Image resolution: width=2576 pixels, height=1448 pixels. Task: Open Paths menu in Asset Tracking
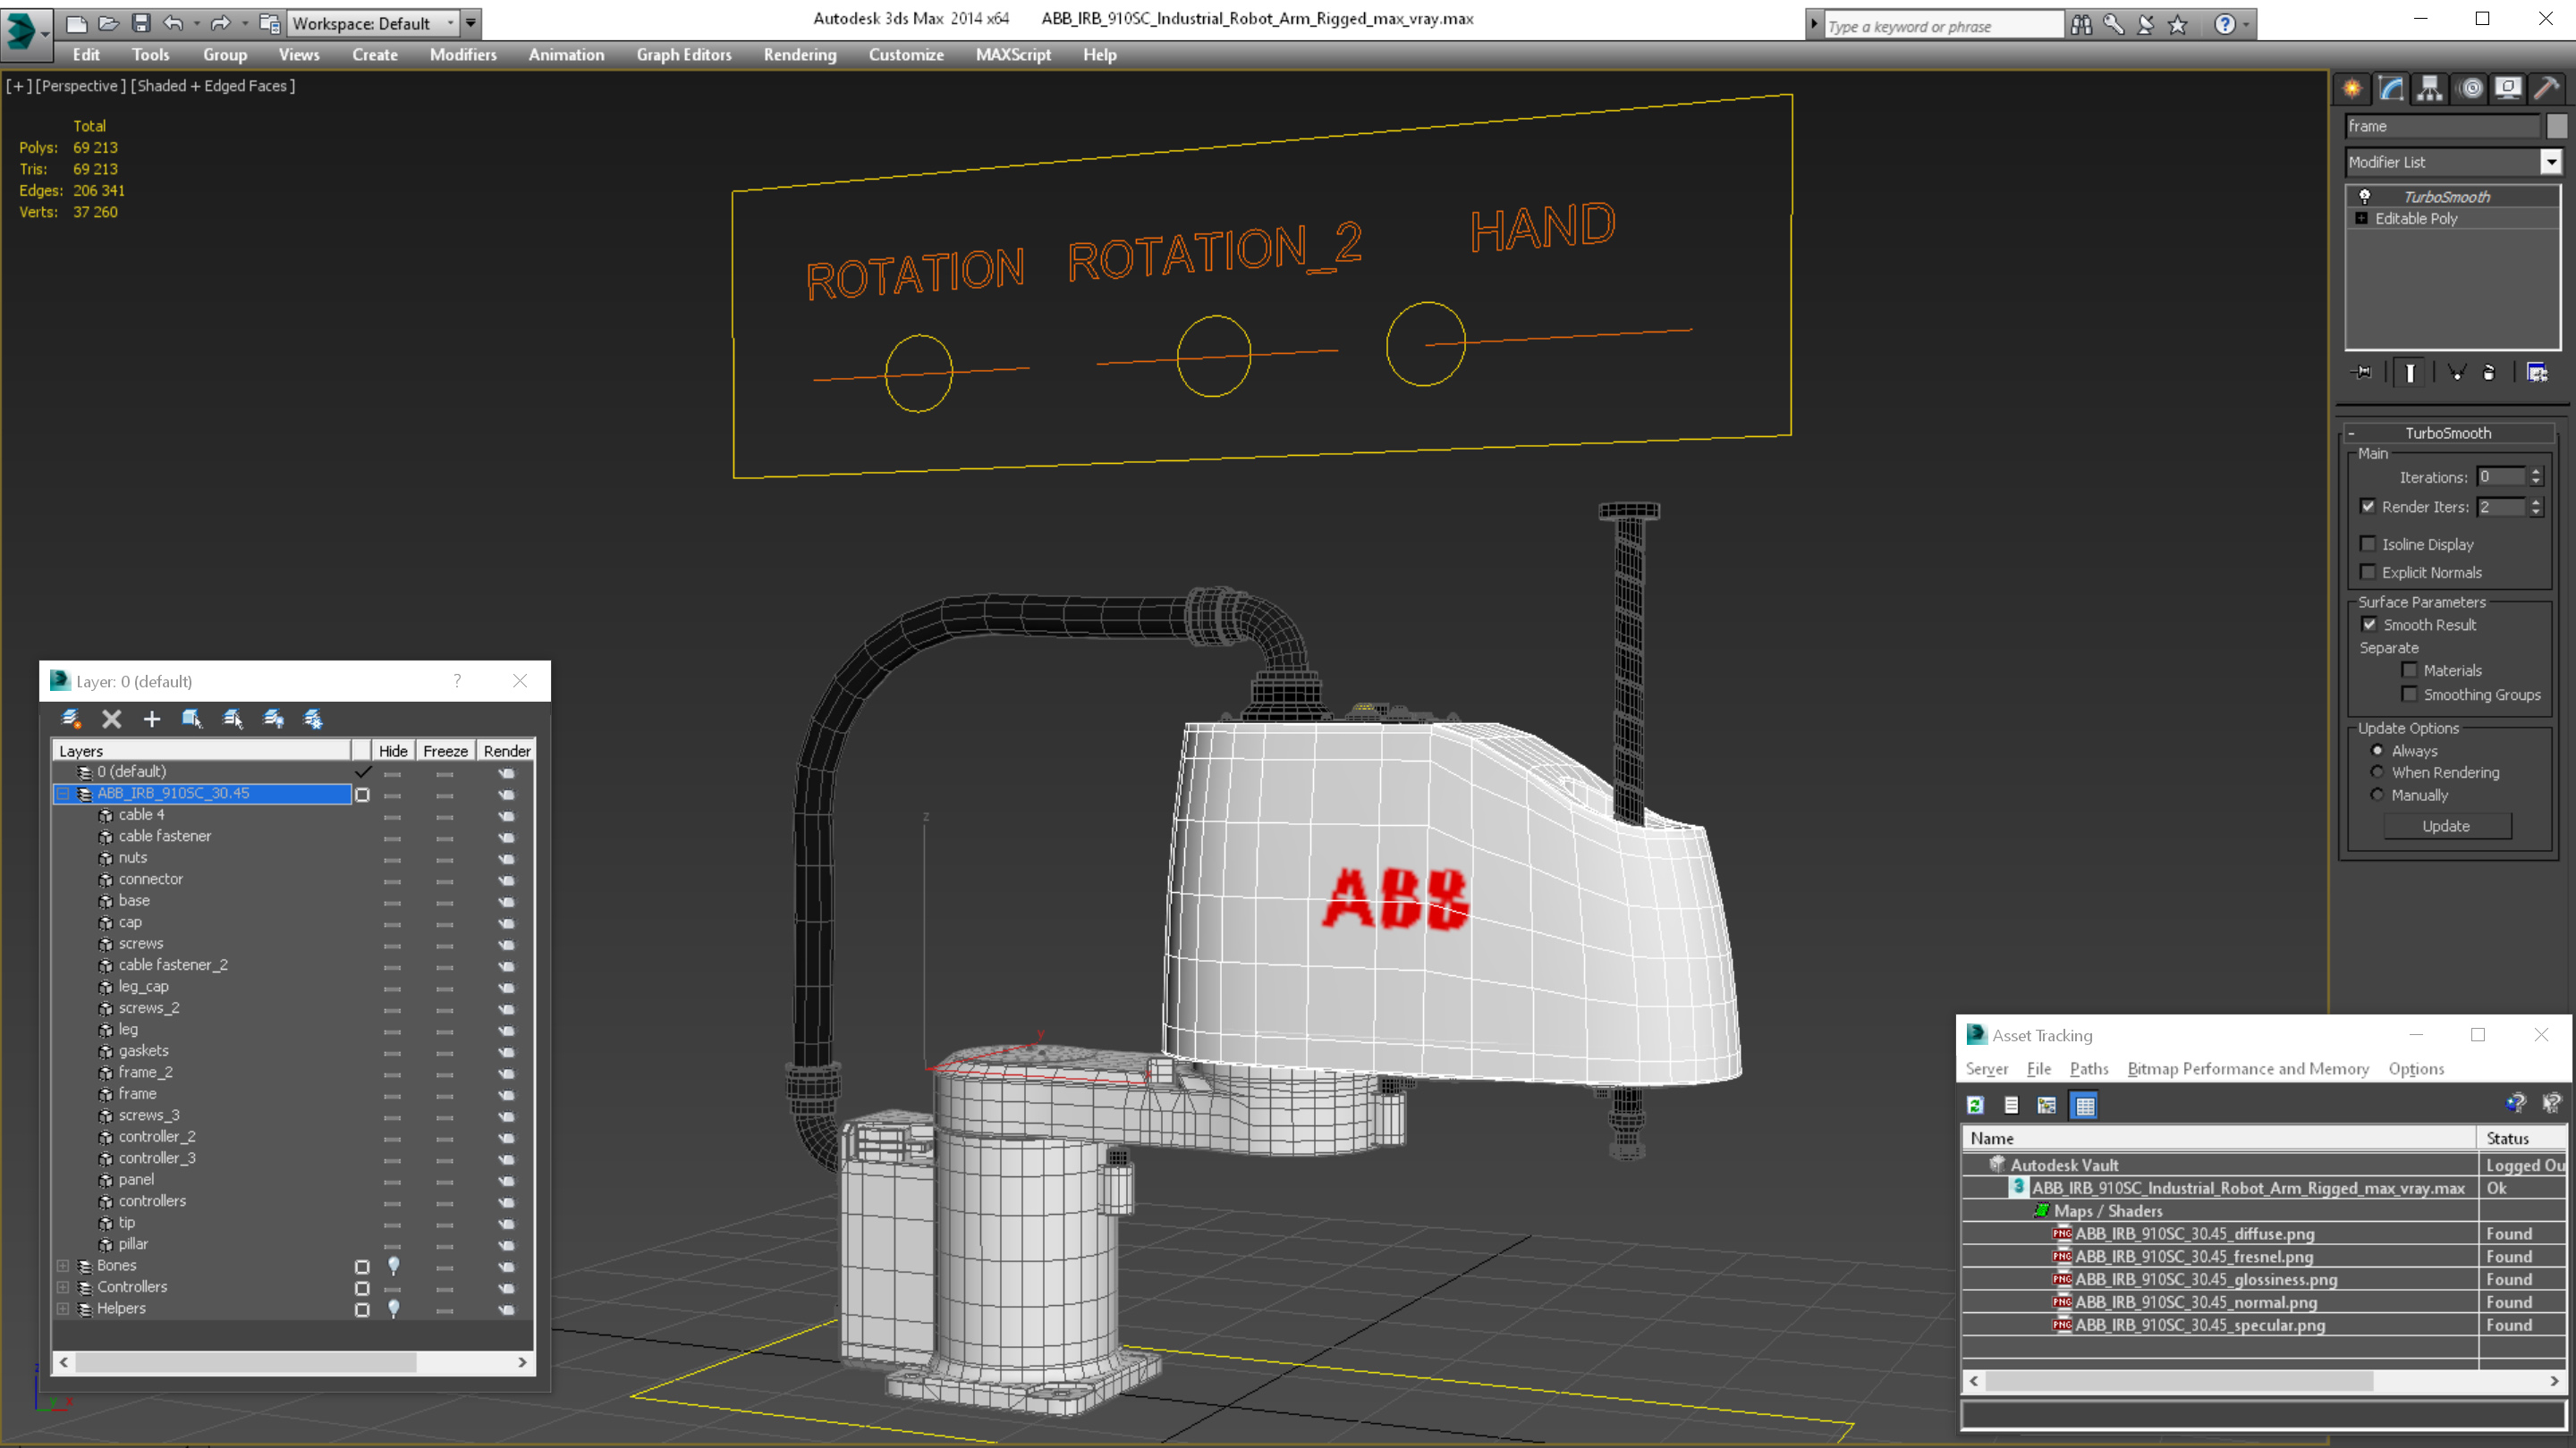coord(2089,1068)
